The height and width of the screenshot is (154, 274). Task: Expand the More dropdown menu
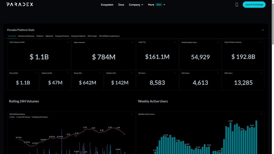(156, 5)
